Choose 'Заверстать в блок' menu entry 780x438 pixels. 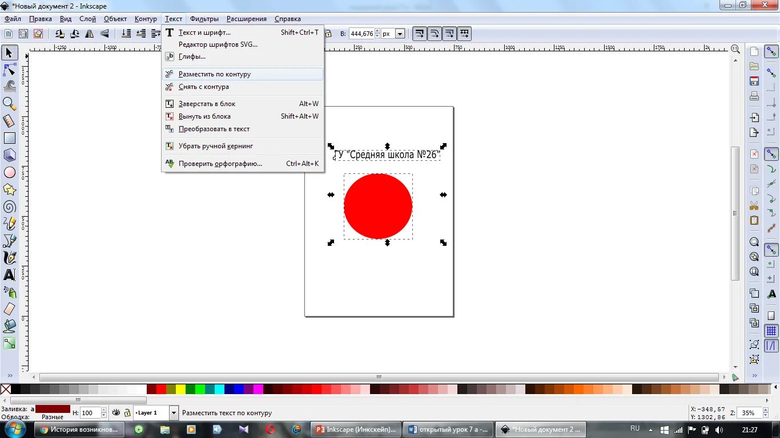[243, 104]
